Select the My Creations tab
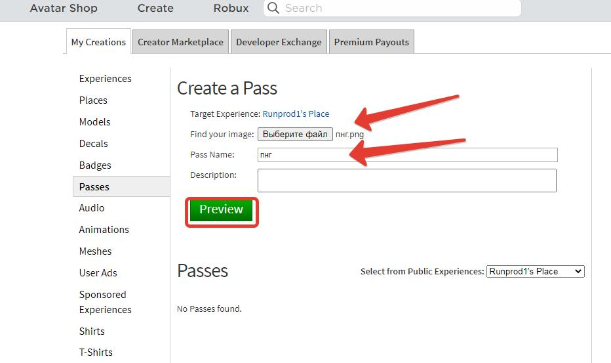 pyautogui.click(x=98, y=42)
